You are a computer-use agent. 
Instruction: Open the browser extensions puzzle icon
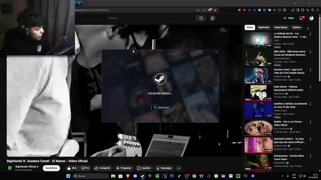[x=280, y=10]
